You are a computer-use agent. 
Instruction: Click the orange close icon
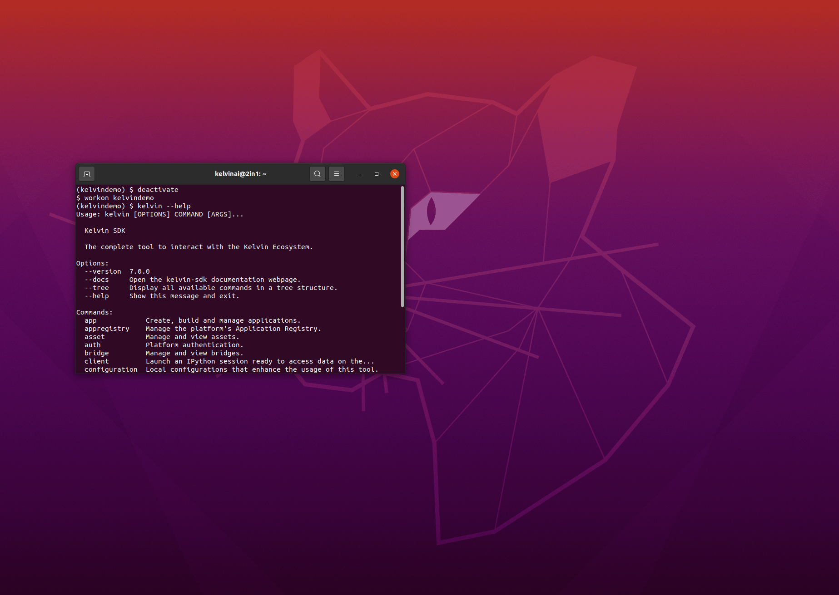(x=394, y=174)
